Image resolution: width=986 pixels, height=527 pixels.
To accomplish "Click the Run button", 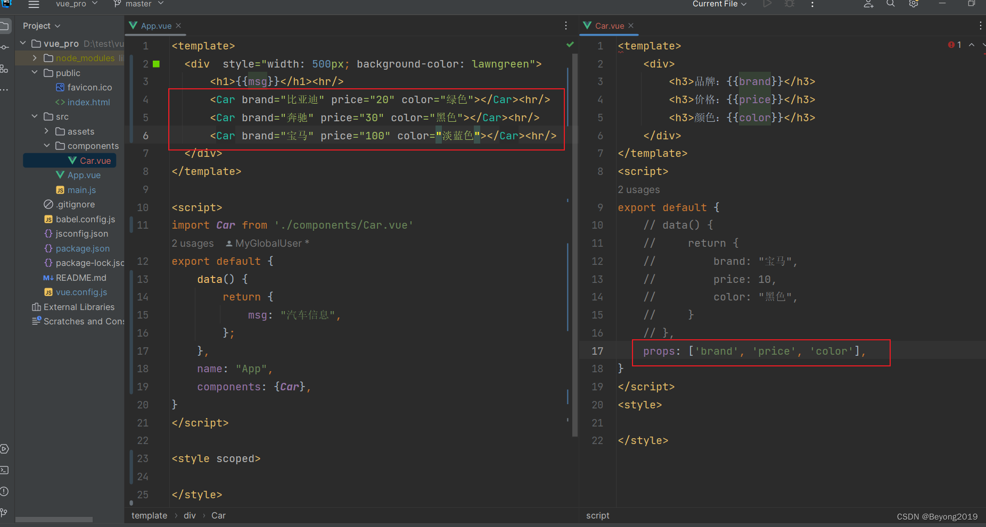I will point(767,4).
